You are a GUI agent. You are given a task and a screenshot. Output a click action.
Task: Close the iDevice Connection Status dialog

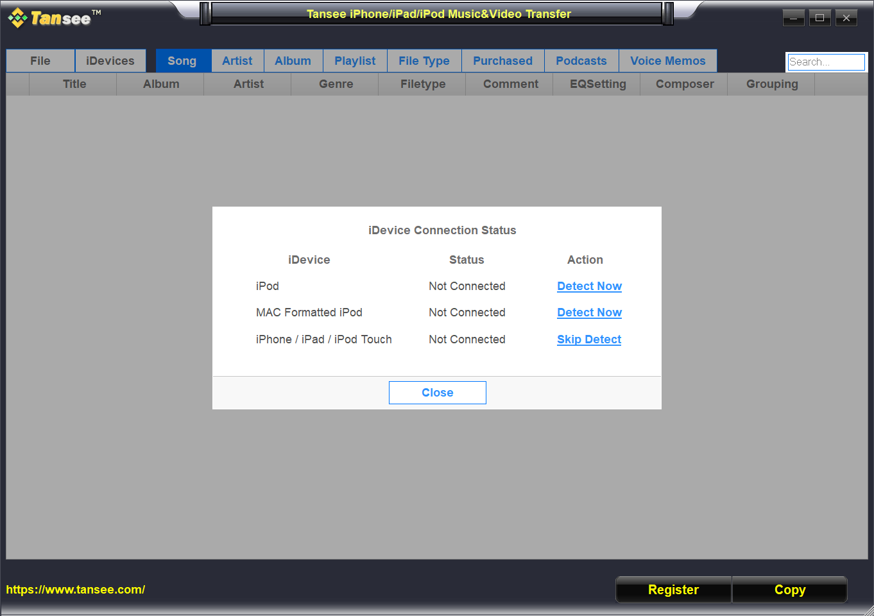pyautogui.click(x=438, y=393)
